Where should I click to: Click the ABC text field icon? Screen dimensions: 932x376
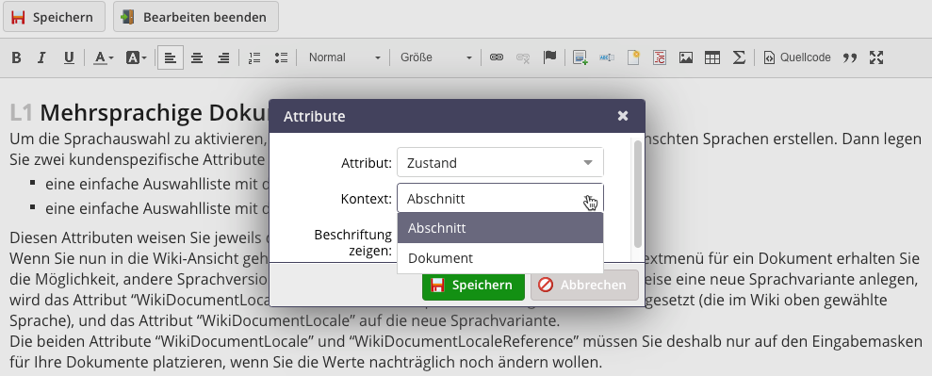click(x=606, y=57)
